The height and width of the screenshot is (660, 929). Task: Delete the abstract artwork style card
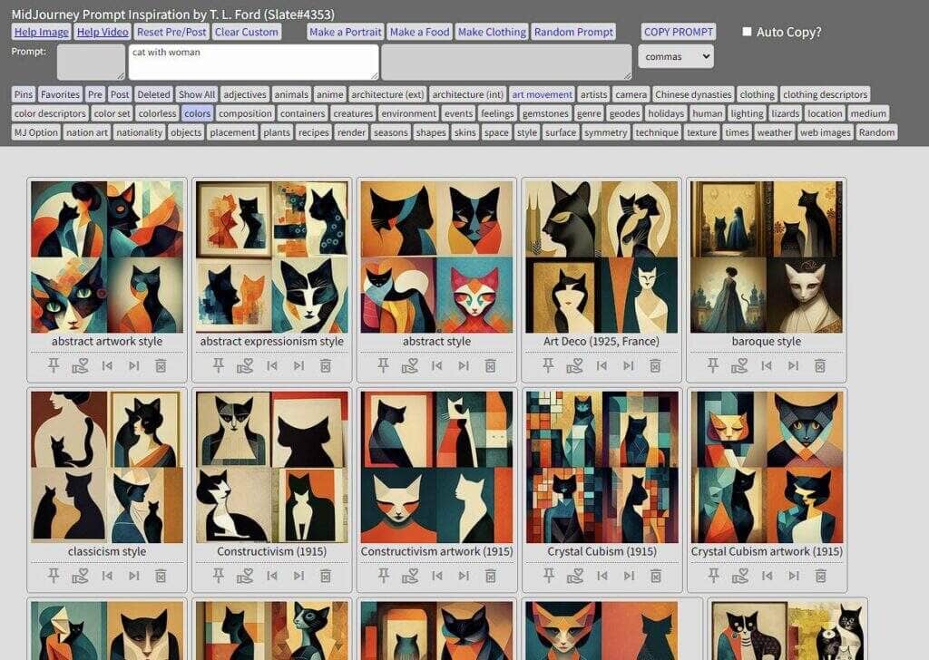[x=161, y=366]
